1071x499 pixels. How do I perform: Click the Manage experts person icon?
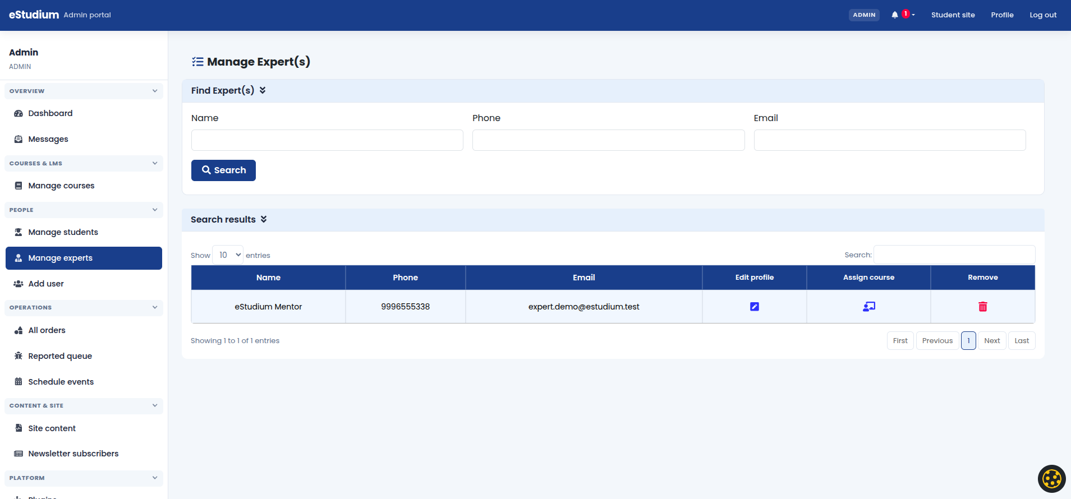coord(19,258)
